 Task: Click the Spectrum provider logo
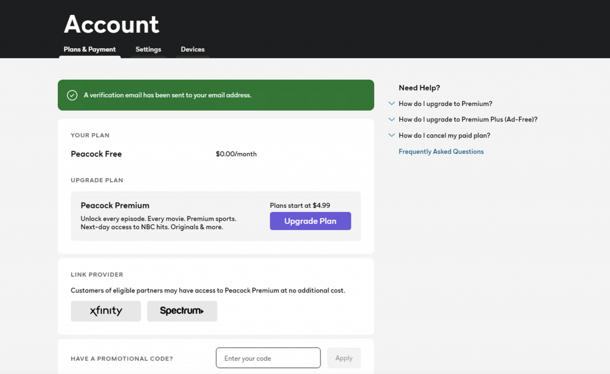[x=182, y=311]
